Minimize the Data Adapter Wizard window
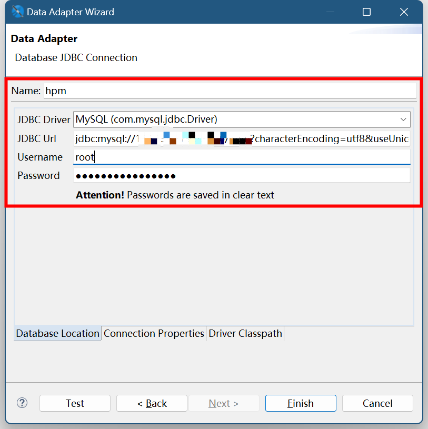428x429 pixels. [x=330, y=12]
